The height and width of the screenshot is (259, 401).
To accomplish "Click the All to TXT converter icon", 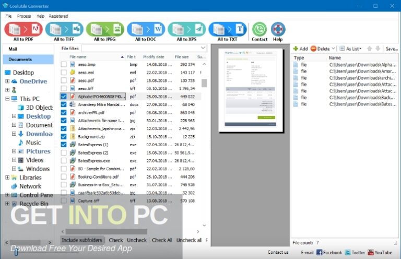I will click(228, 29).
